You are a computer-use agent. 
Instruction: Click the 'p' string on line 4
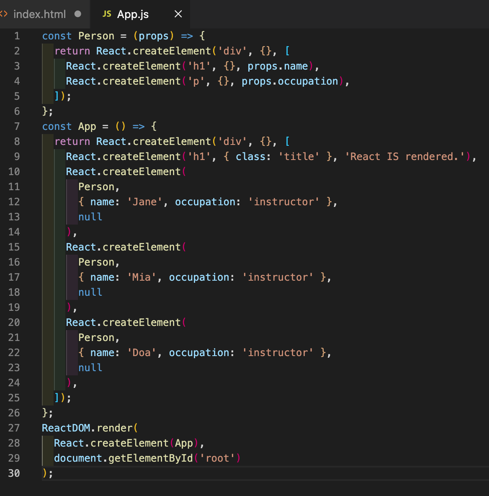[196, 81]
